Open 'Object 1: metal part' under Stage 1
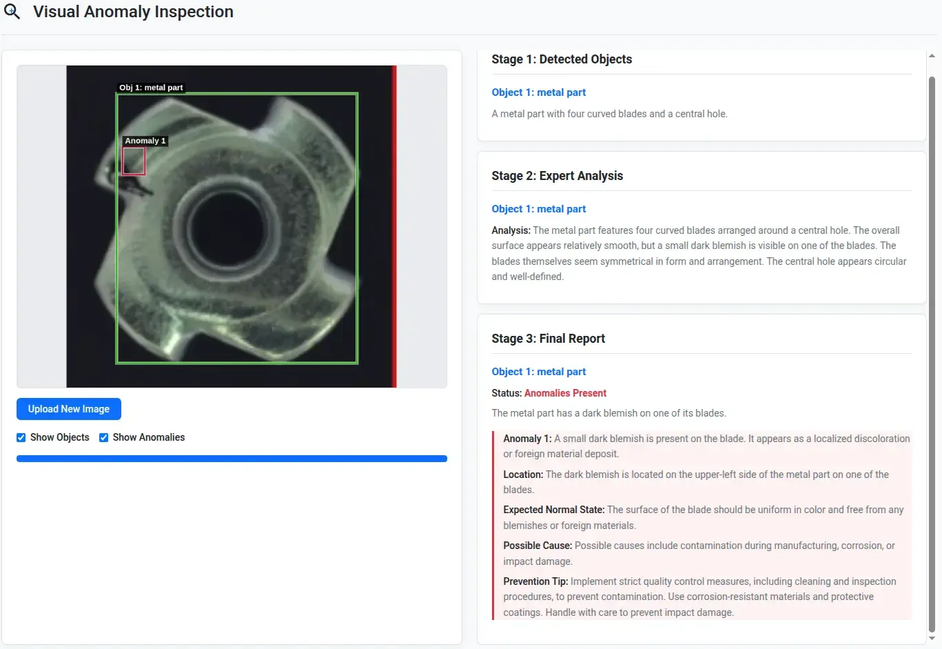 click(x=538, y=92)
